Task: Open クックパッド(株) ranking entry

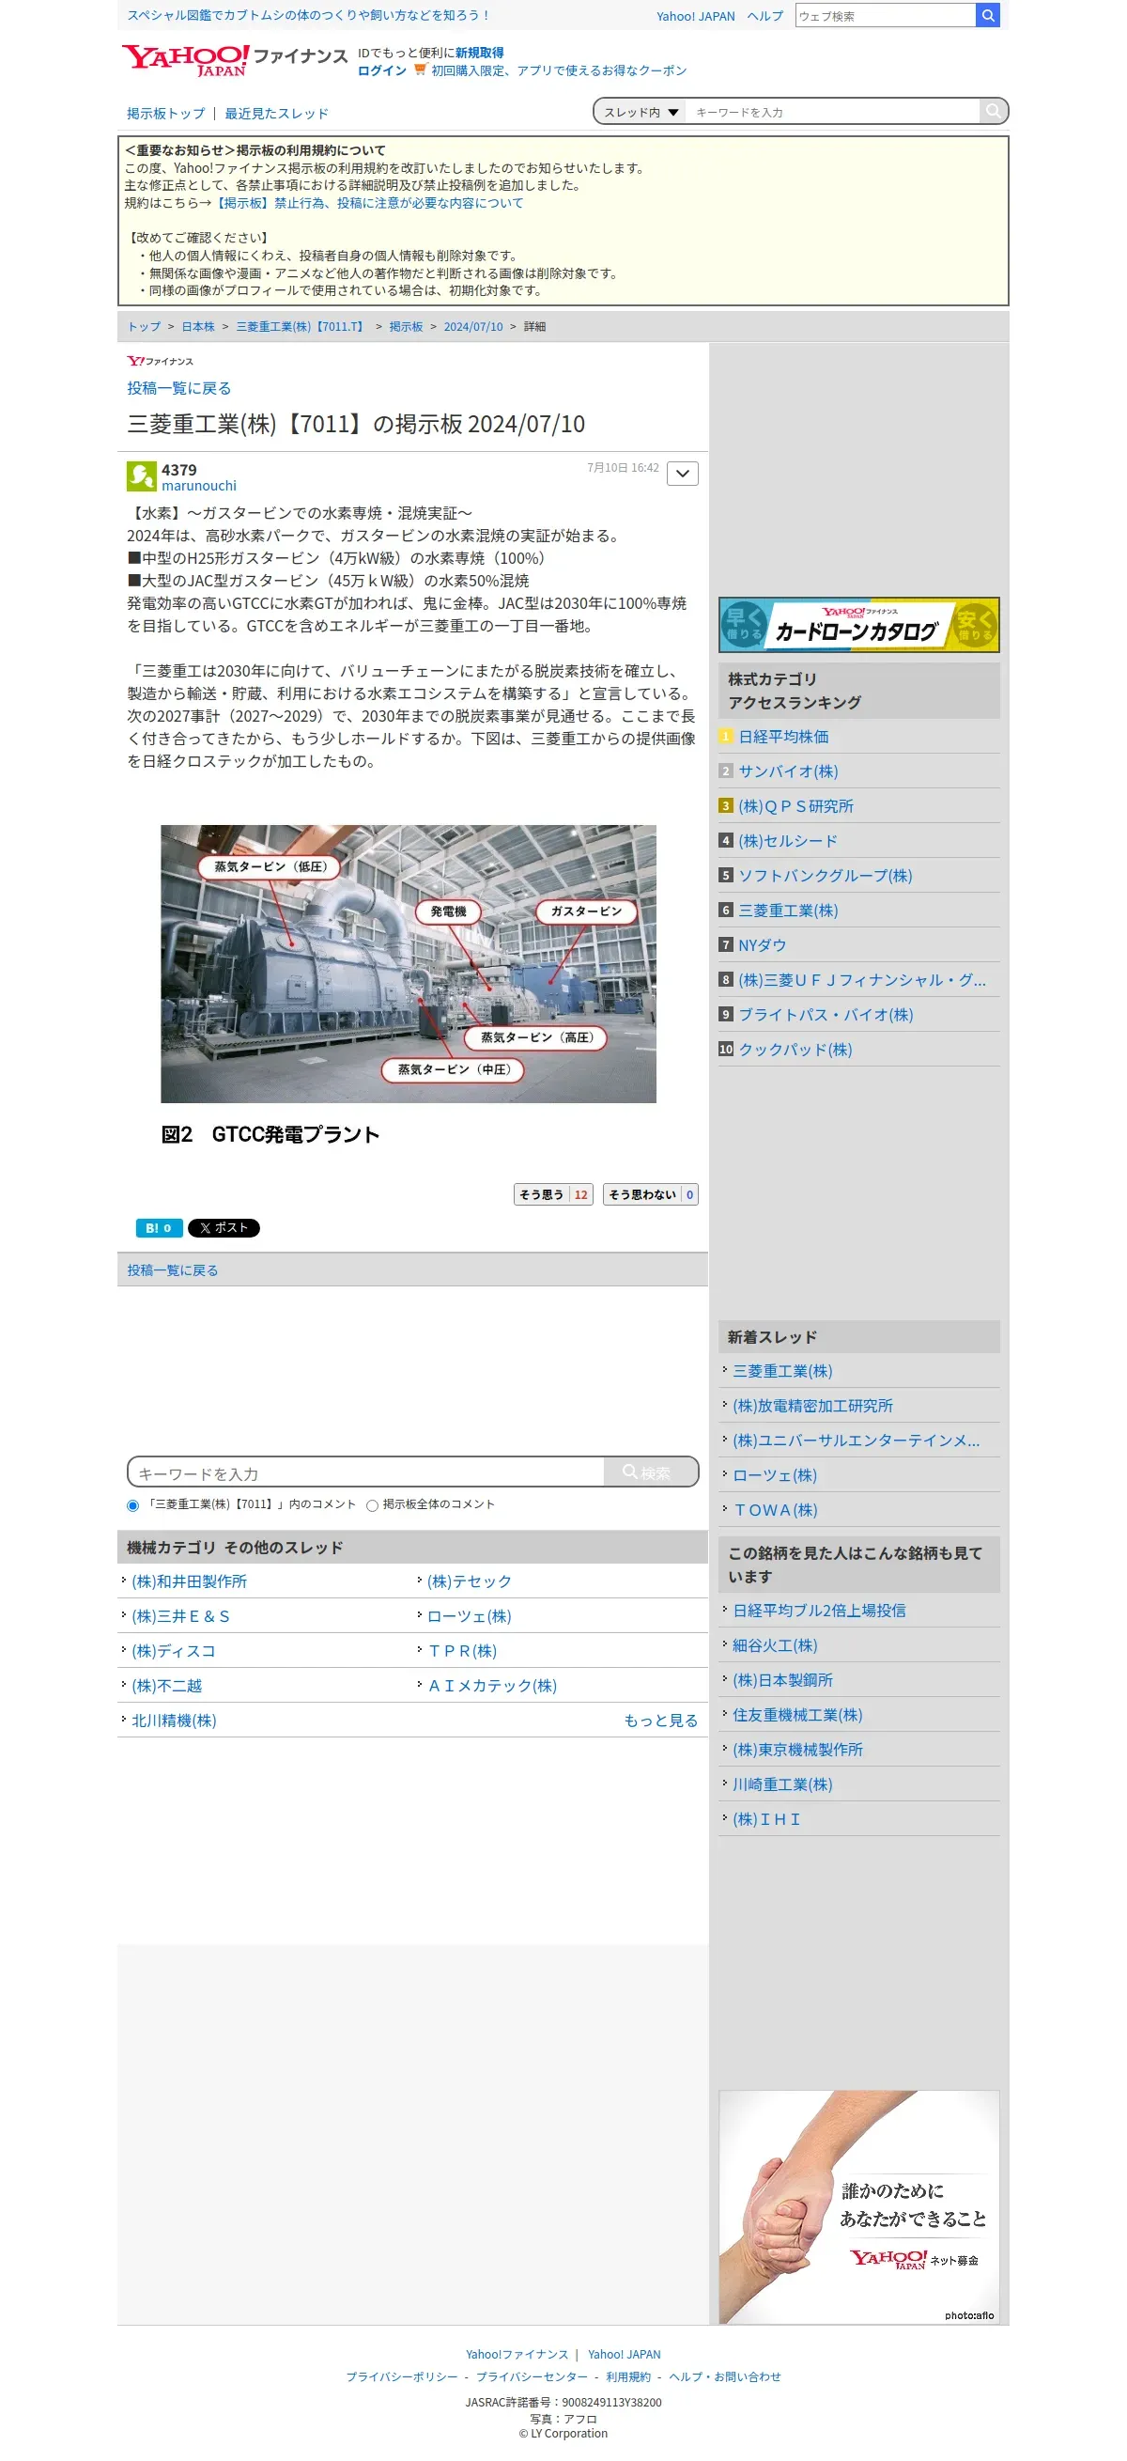Action: point(795,1049)
